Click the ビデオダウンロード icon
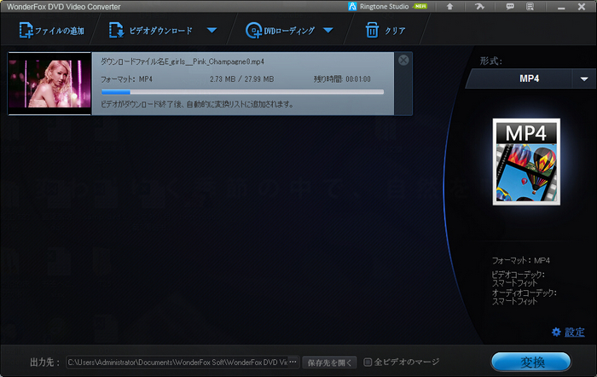Viewport: 597px width, 377px height. point(116,32)
